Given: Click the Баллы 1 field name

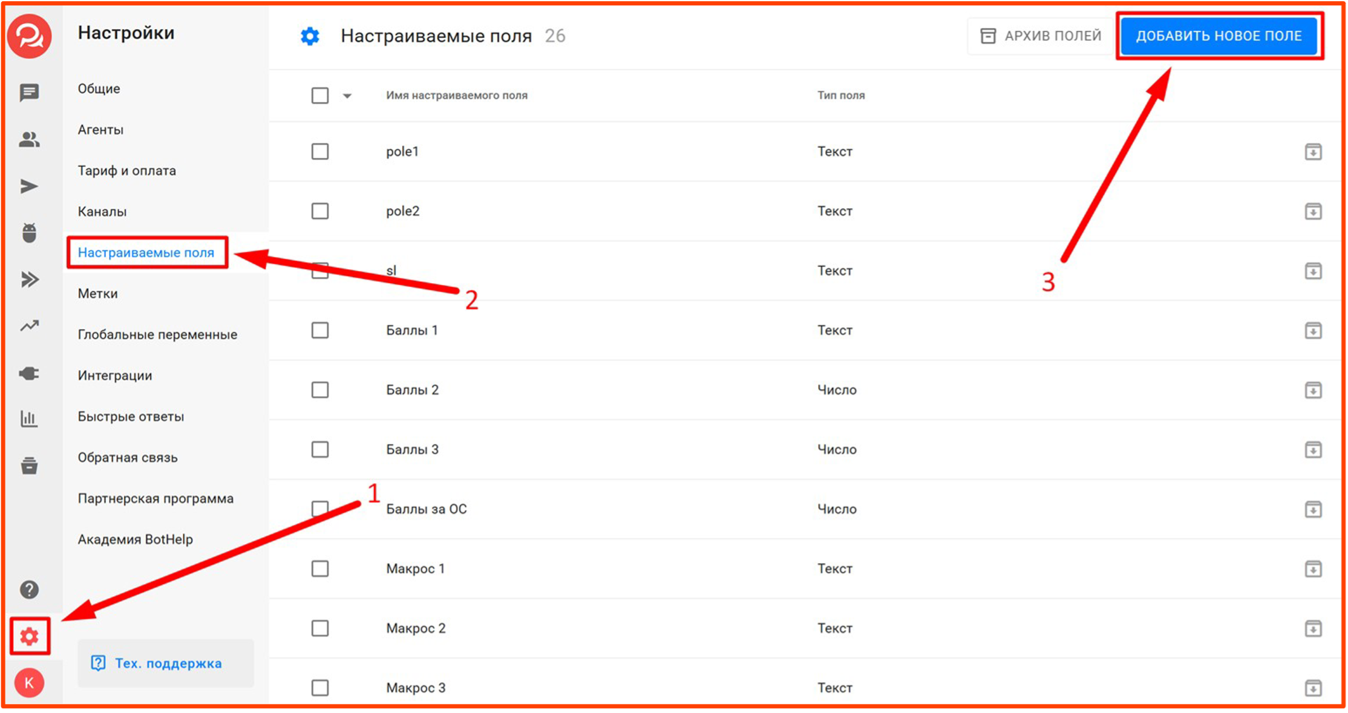Looking at the screenshot, I should 412,330.
